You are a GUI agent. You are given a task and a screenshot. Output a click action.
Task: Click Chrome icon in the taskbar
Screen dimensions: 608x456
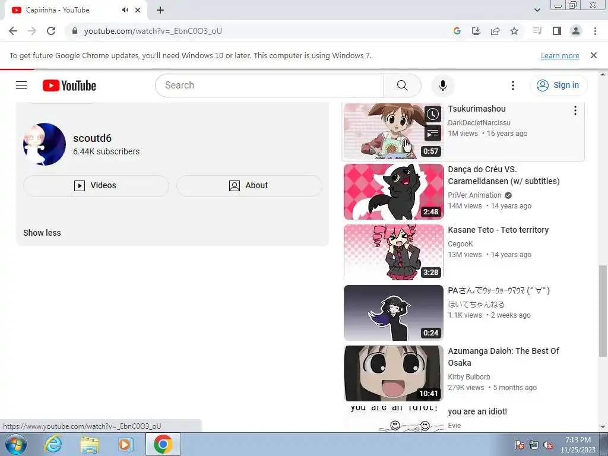coord(163,444)
